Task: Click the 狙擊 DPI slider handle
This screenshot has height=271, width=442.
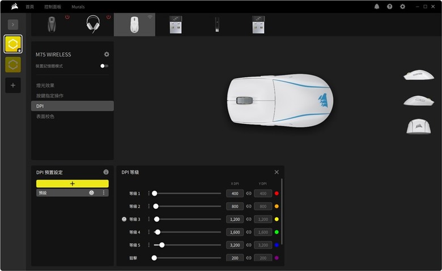Action: (154, 258)
